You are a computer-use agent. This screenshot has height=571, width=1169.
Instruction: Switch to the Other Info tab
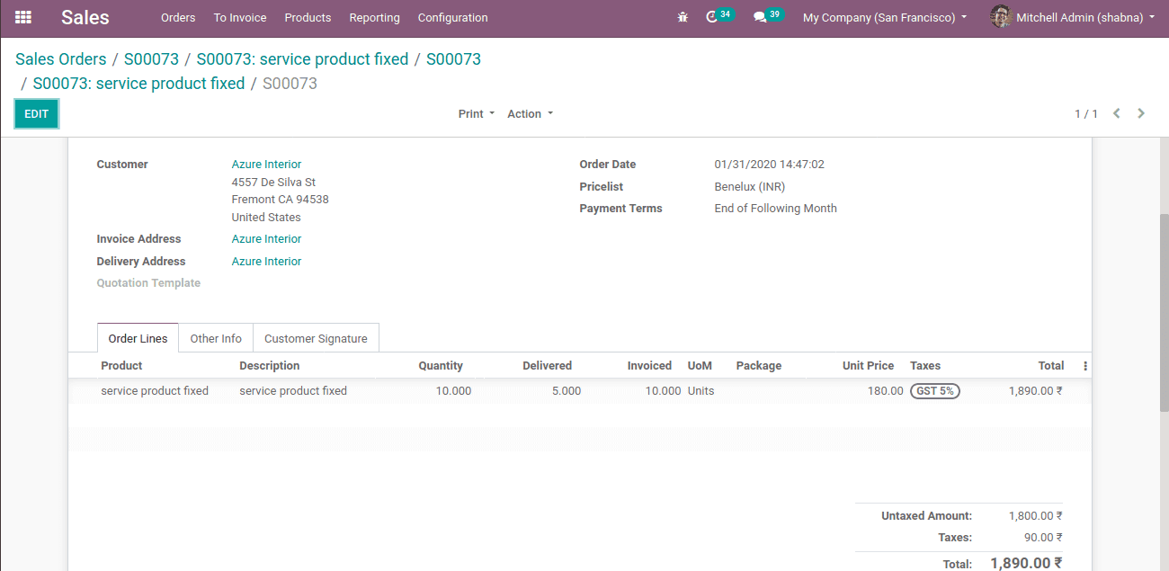coord(216,338)
